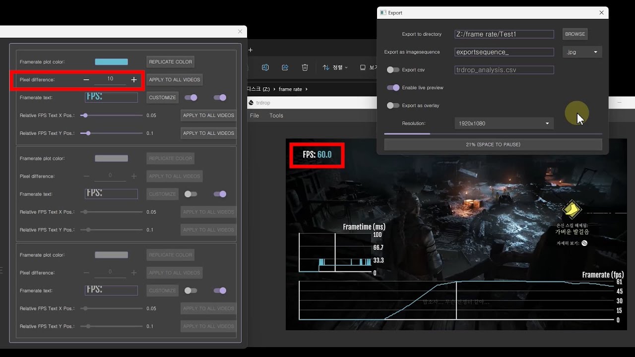The height and width of the screenshot is (357, 635).
Task: Disable the Enable live preview switch
Action: point(393,88)
